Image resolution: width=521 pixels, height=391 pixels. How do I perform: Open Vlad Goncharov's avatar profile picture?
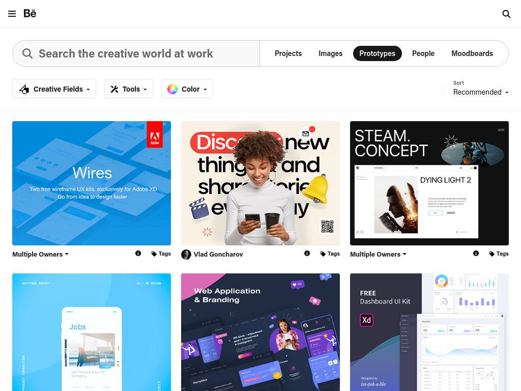coord(186,255)
